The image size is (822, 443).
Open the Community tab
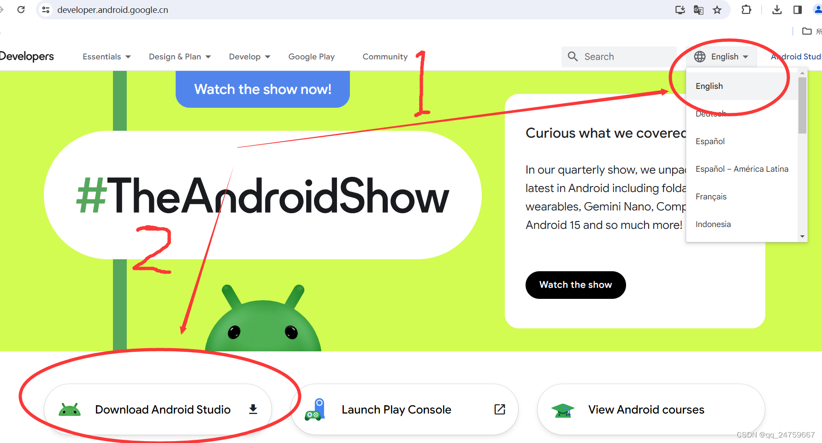[x=385, y=57]
